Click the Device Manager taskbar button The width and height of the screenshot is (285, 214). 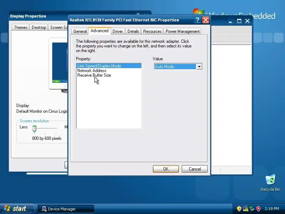click(x=66, y=209)
